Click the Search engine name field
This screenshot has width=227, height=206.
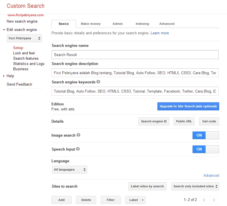pos(135,55)
